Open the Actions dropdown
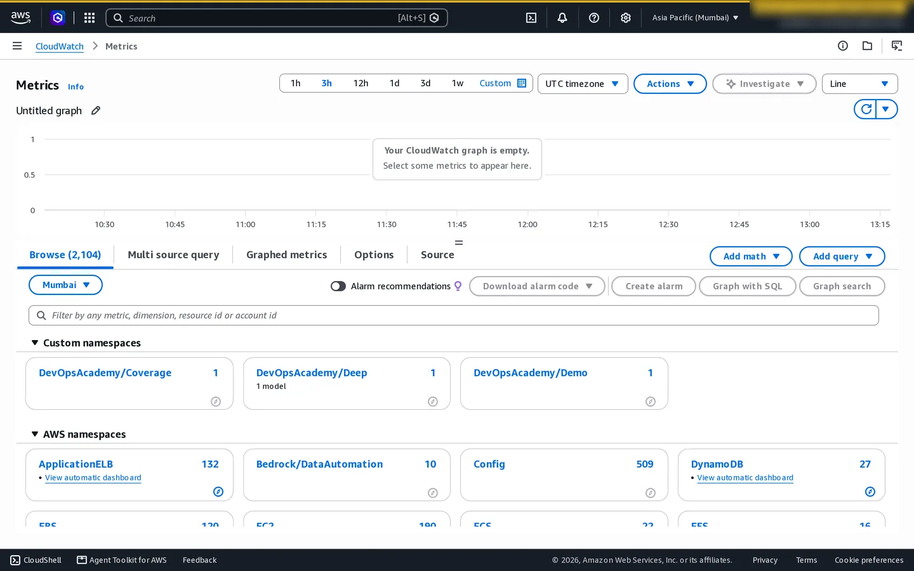 (x=670, y=84)
